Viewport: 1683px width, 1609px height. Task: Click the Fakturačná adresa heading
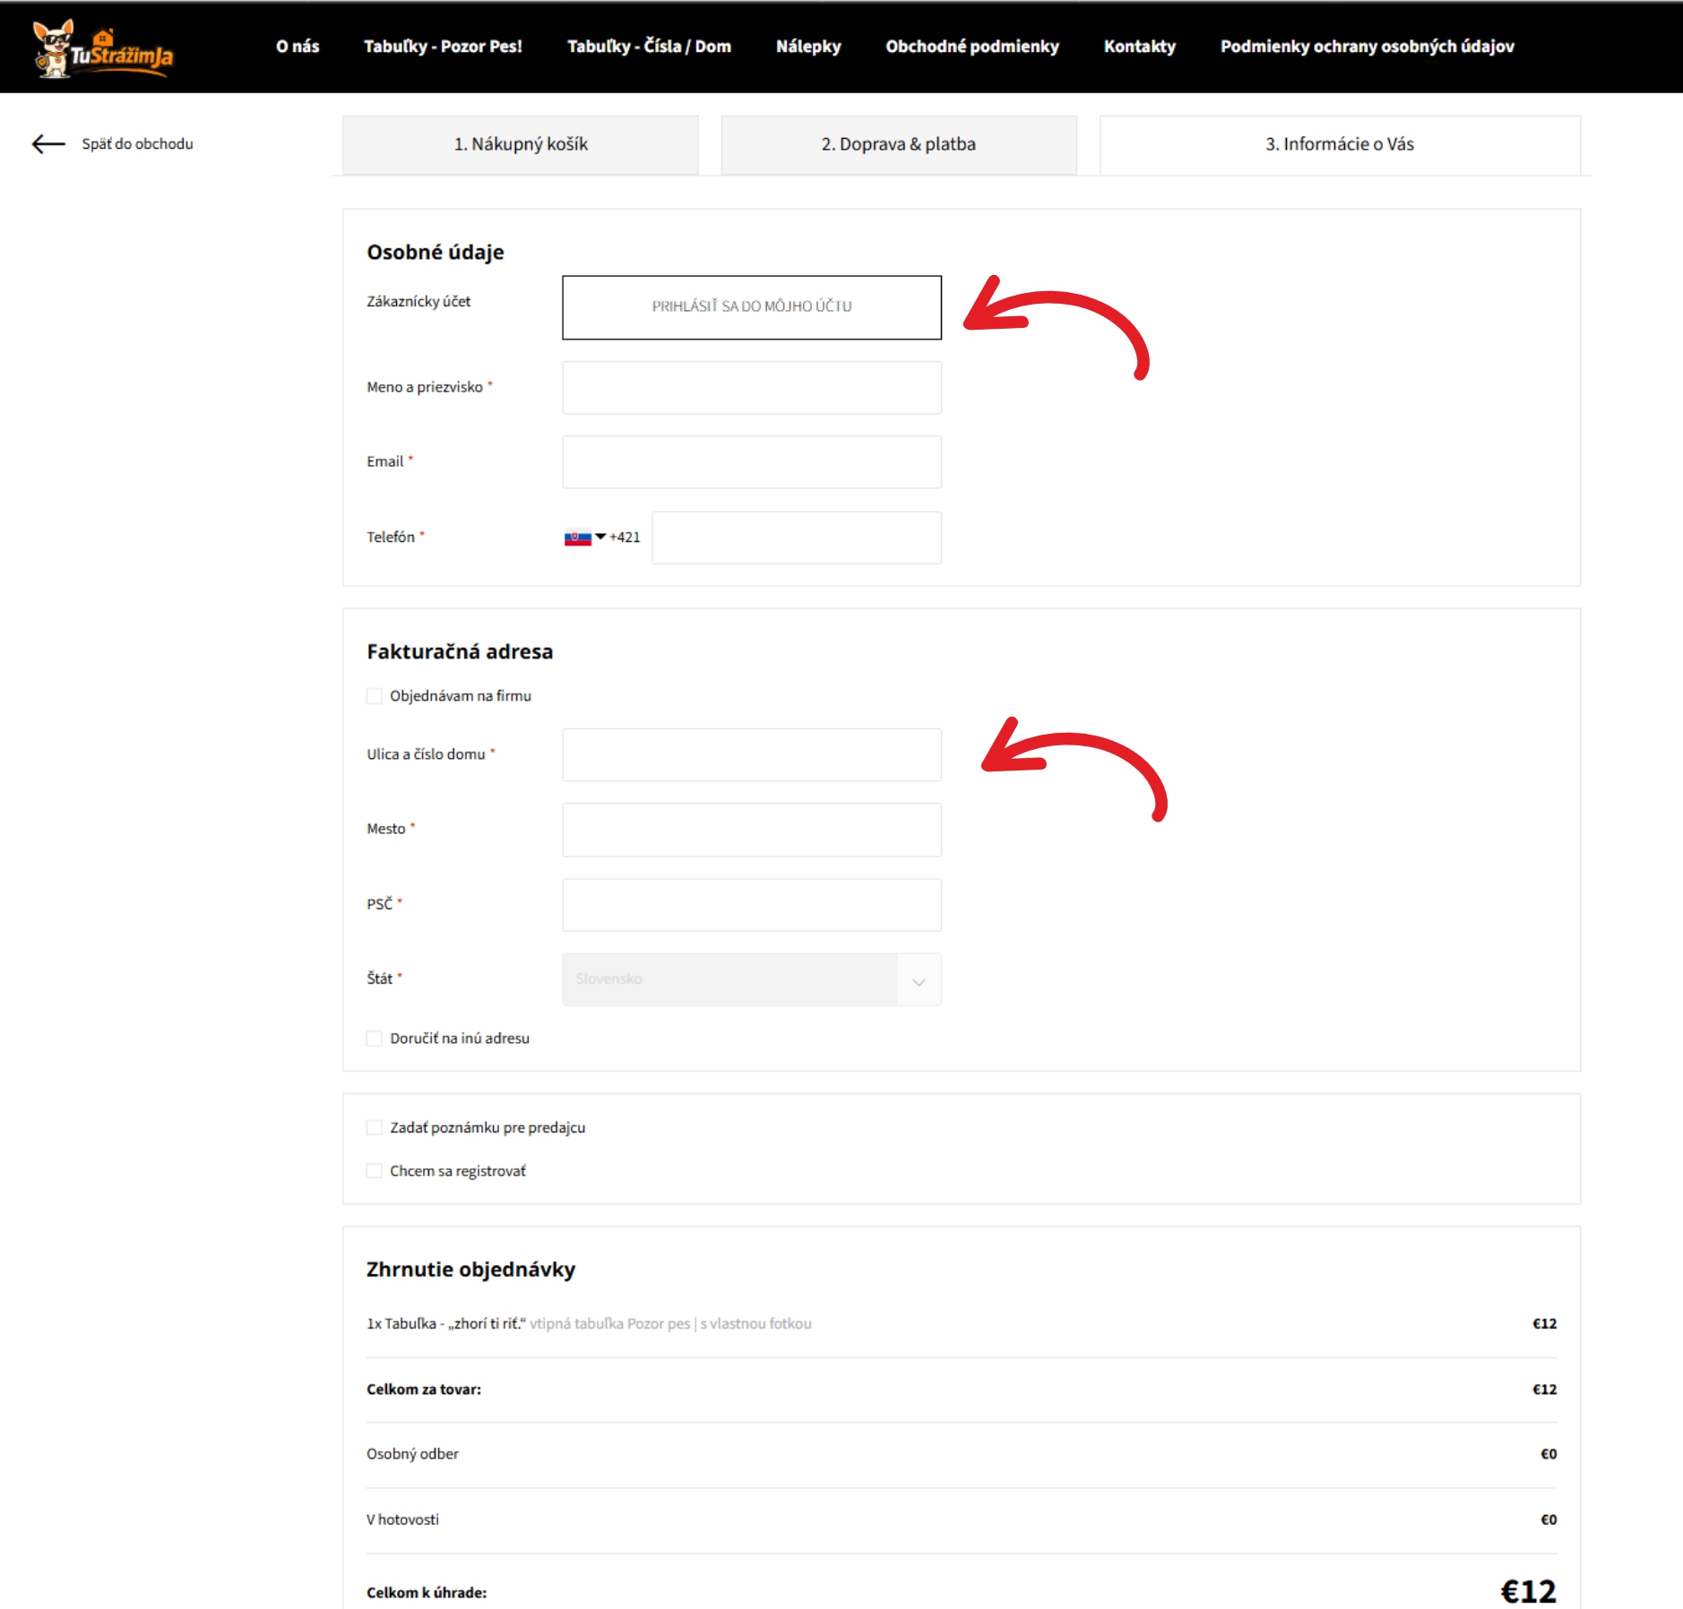tap(460, 652)
